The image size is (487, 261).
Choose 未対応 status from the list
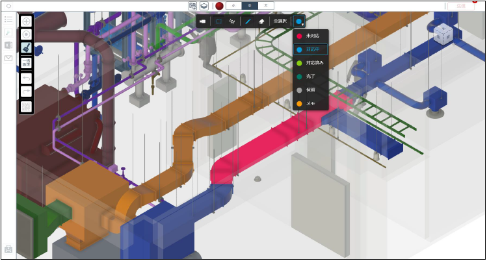(311, 36)
